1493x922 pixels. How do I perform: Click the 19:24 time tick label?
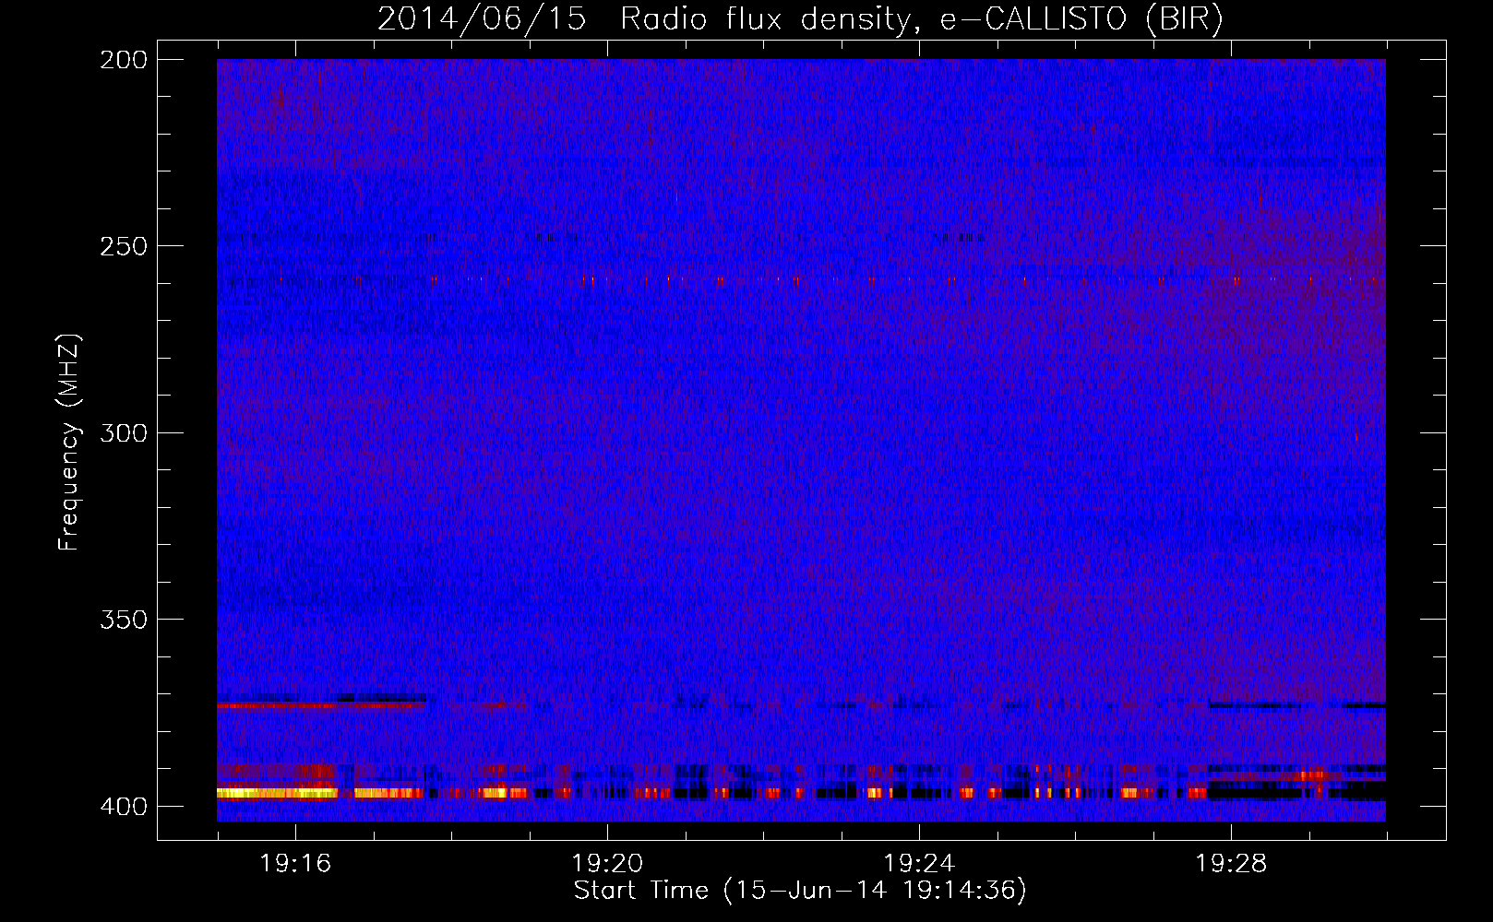point(919,864)
